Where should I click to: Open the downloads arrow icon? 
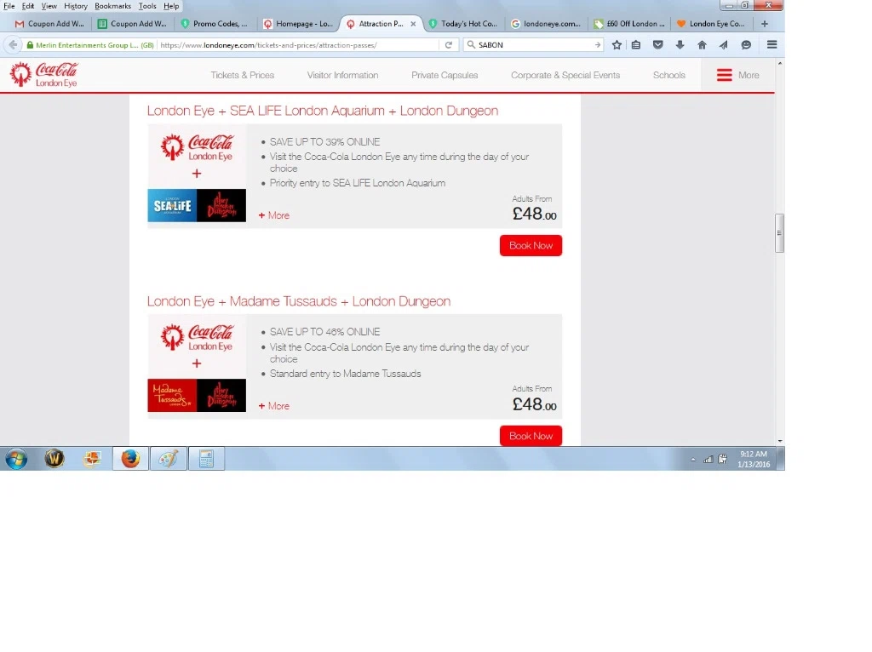680,45
